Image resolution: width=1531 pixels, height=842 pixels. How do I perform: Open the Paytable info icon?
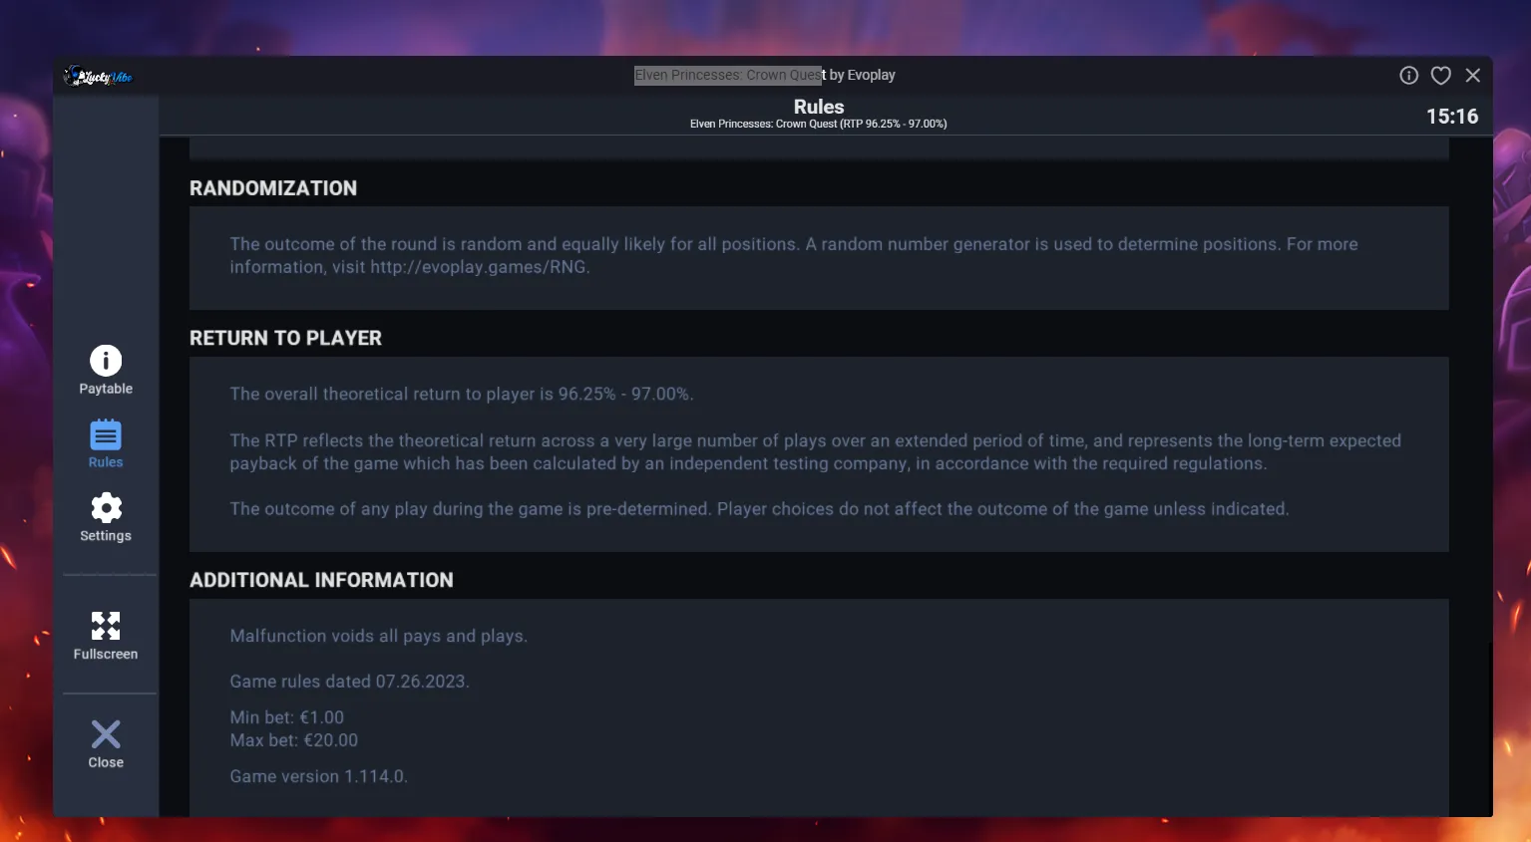[x=106, y=361]
